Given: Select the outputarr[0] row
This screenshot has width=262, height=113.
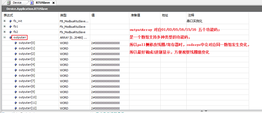Looking at the screenshot, I should (x=126, y=43).
